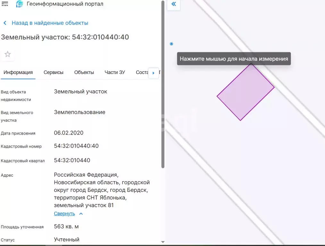The height and width of the screenshot is (246, 325).
Task: Open the hamburger main menu
Action: (x=5, y=4)
